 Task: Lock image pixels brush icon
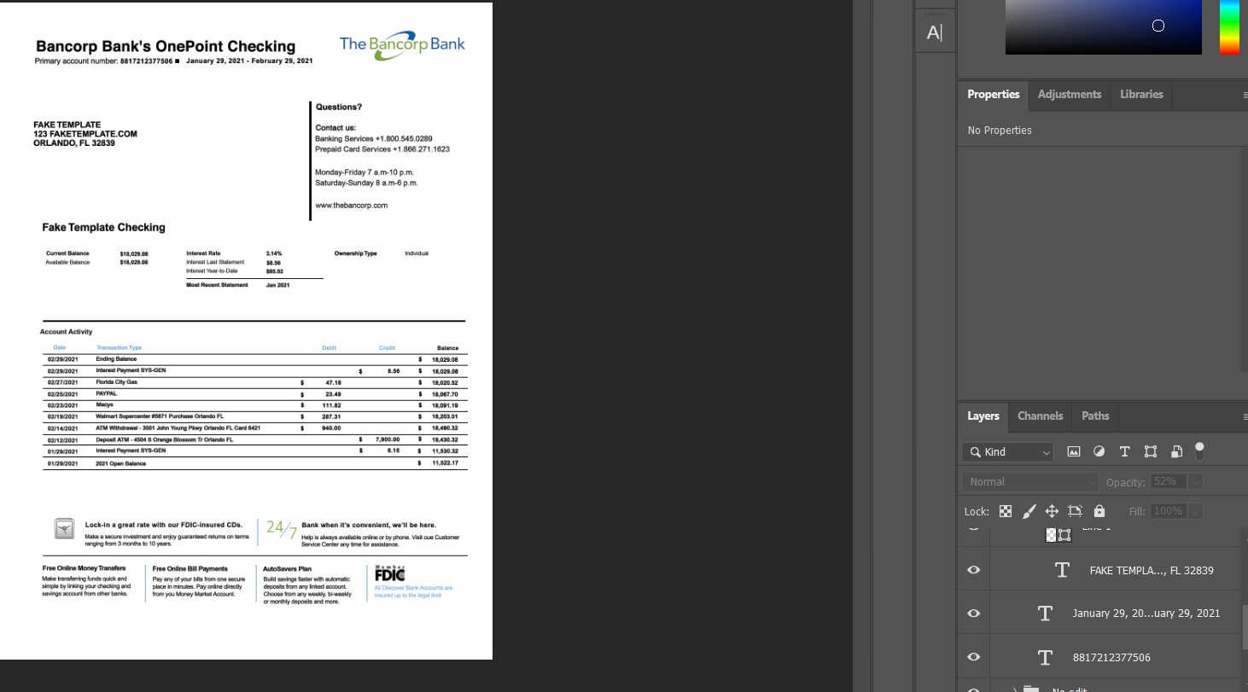tap(1029, 511)
